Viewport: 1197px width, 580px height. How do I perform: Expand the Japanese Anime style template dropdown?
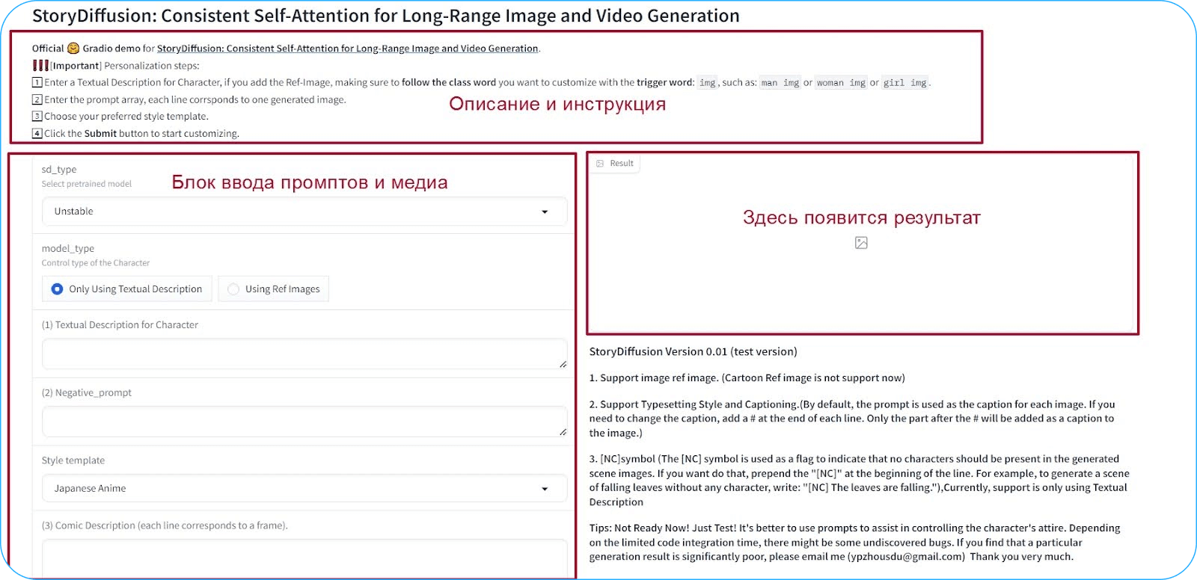(304, 488)
